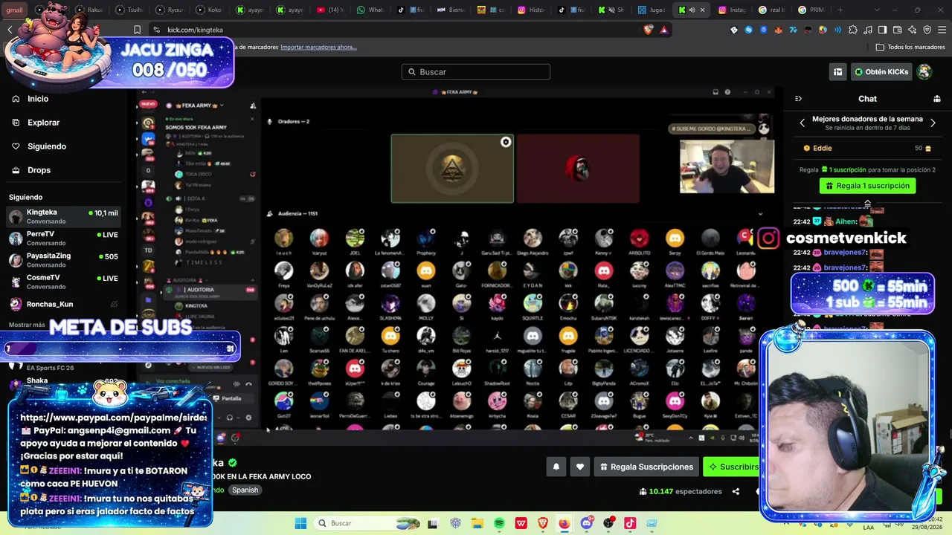952x535 pixels.
Task: Click the Brave Rewards triangle icon
Action: click(663, 30)
